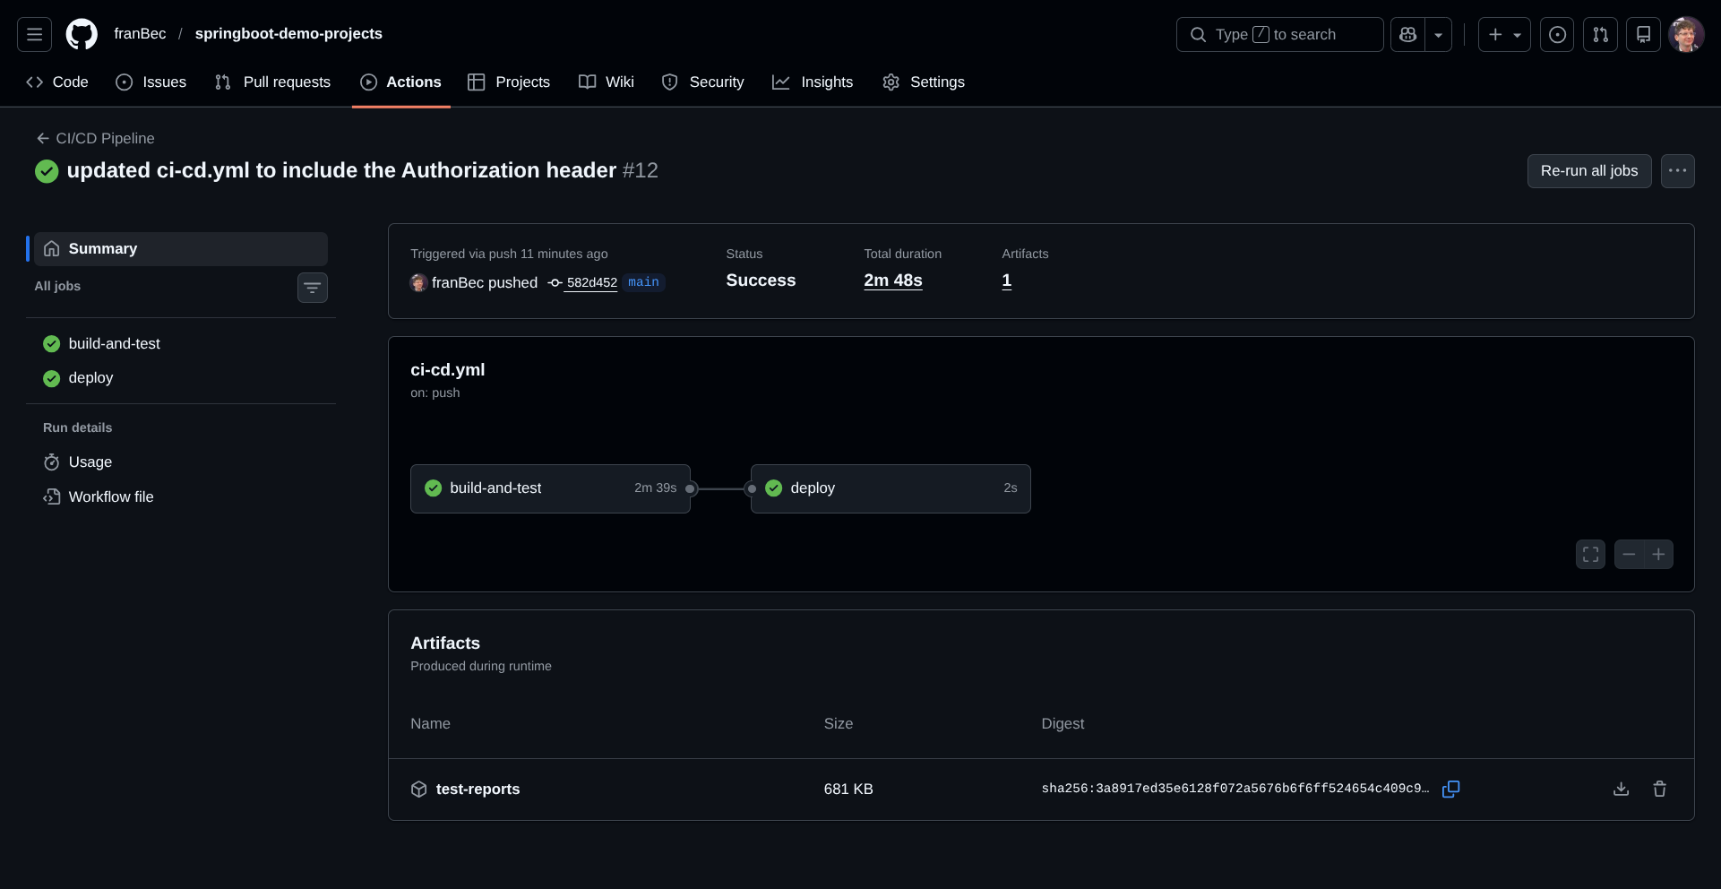The width and height of the screenshot is (1721, 889).
Task: Delete the test-reports artifact
Action: (x=1659, y=789)
